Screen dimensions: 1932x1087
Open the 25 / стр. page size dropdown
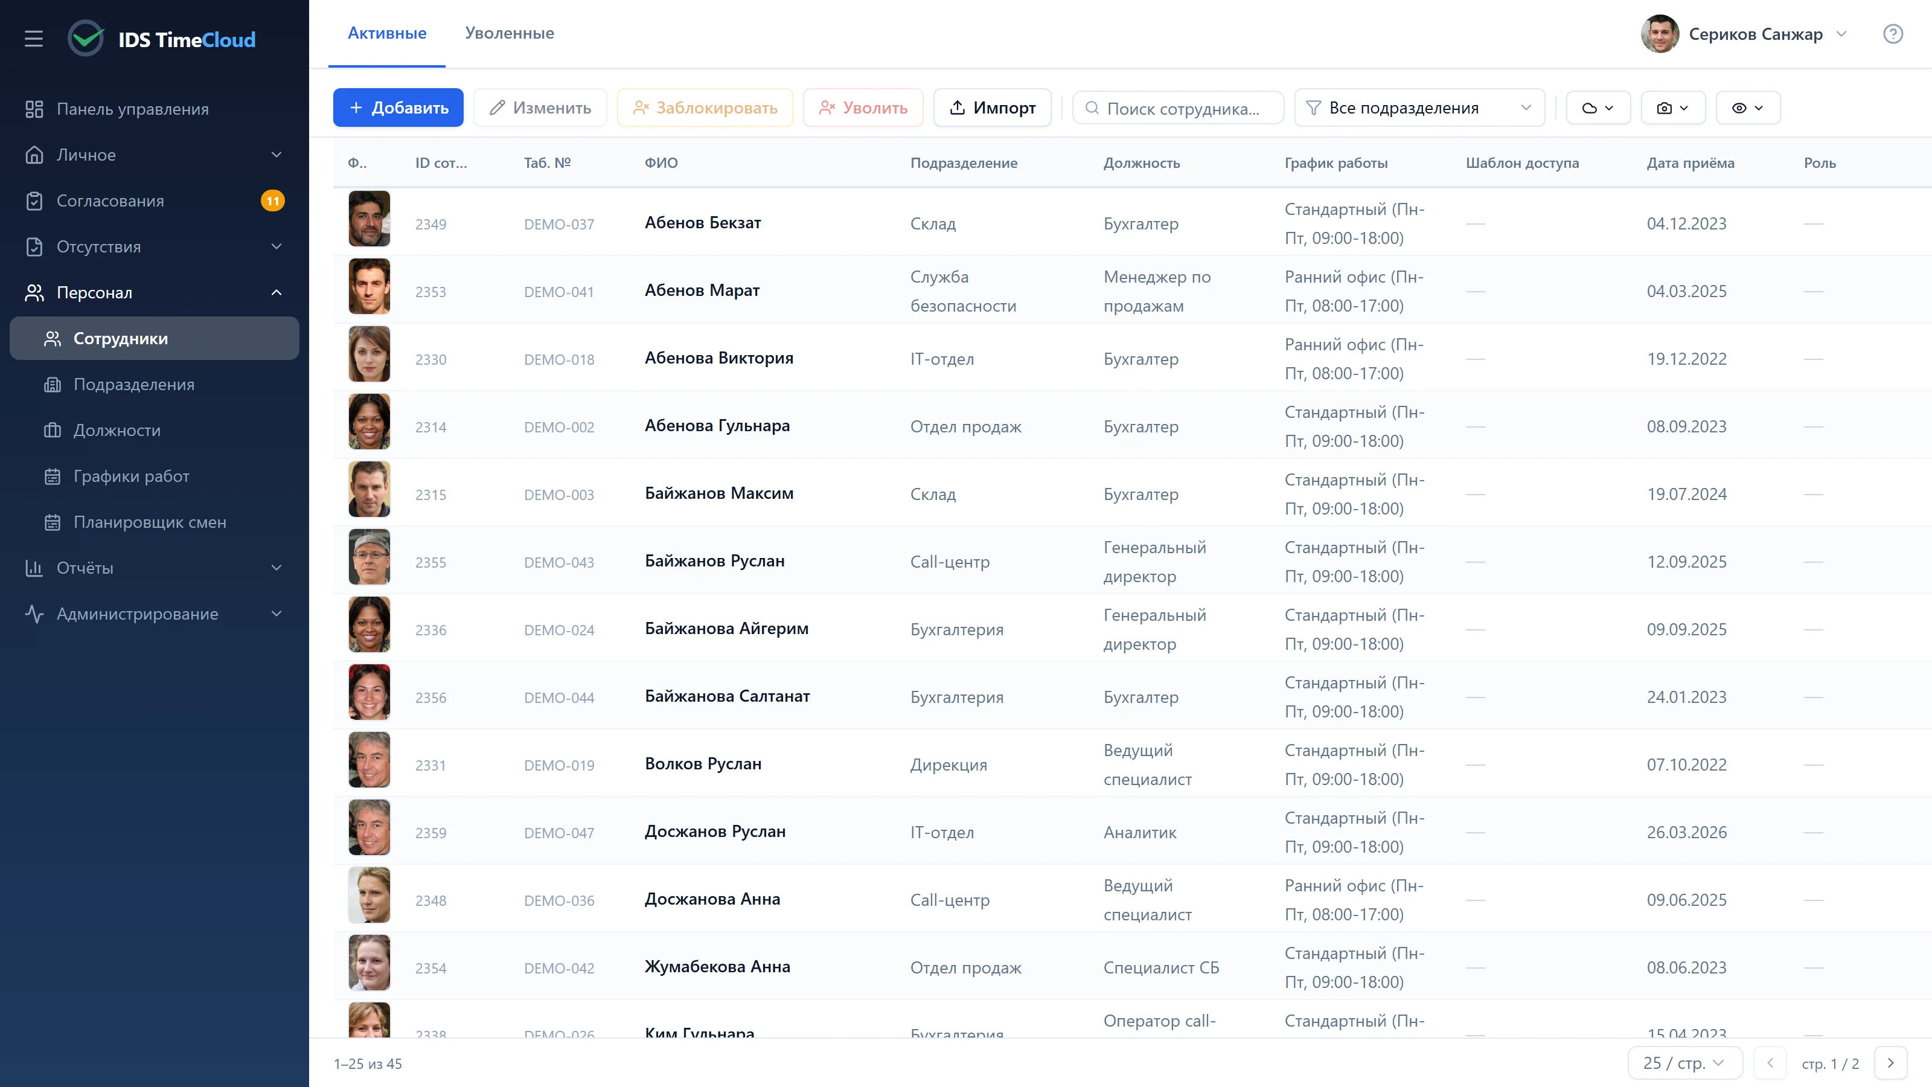click(1684, 1063)
